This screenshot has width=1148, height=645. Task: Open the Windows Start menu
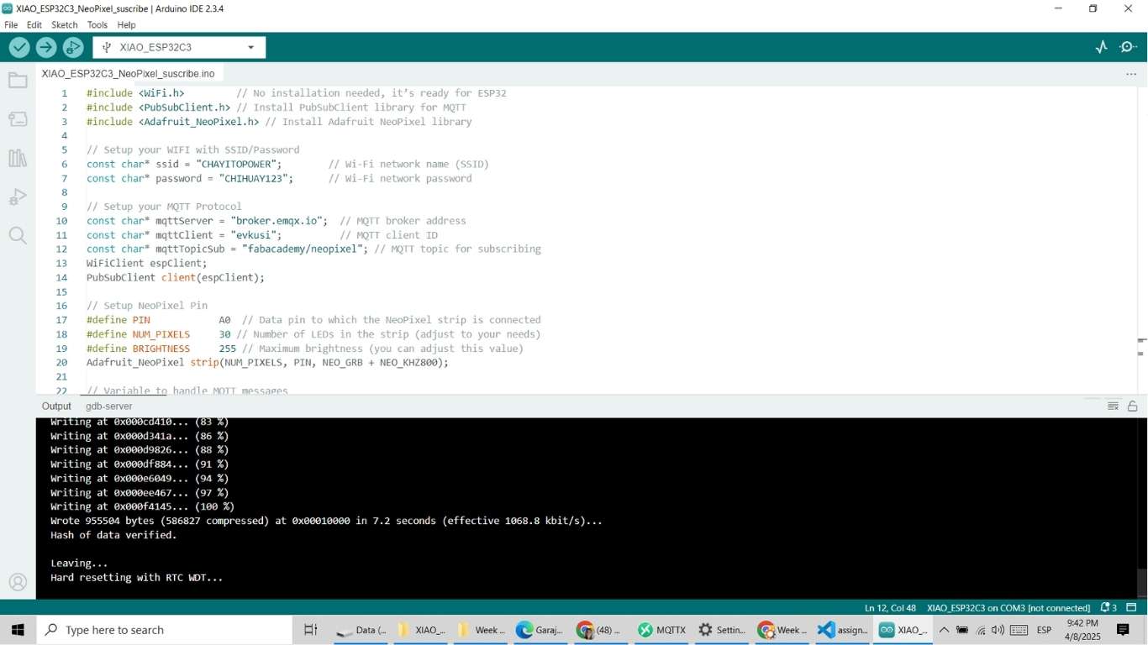click(18, 630)
